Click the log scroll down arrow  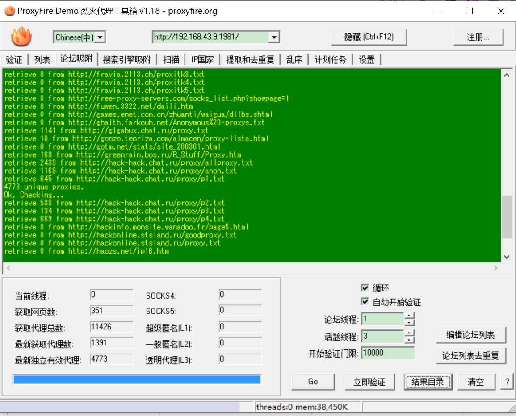pyautogui.click(x=507, y=257)
